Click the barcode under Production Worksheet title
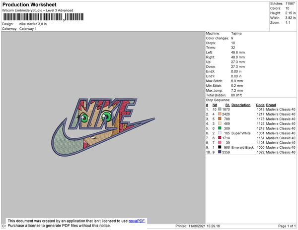 (x=43, y=17)
